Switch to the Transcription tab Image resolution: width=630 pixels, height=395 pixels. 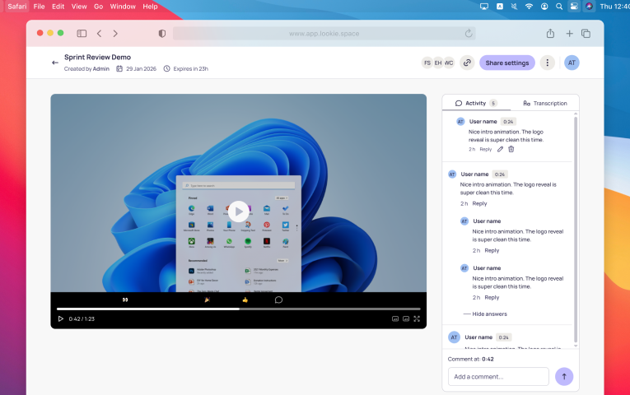(x=544, y=103)
